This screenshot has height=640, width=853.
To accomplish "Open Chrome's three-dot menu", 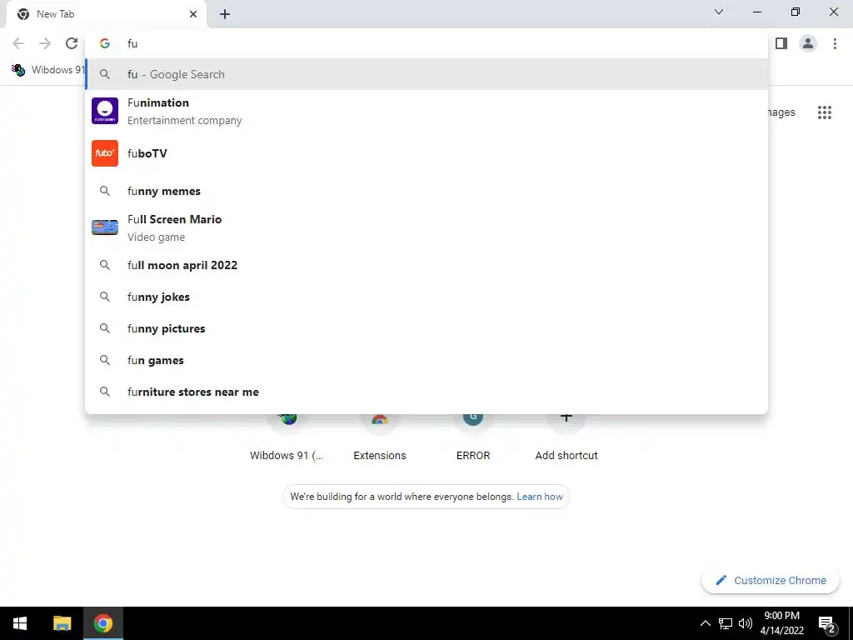I will tap(835, 43).
